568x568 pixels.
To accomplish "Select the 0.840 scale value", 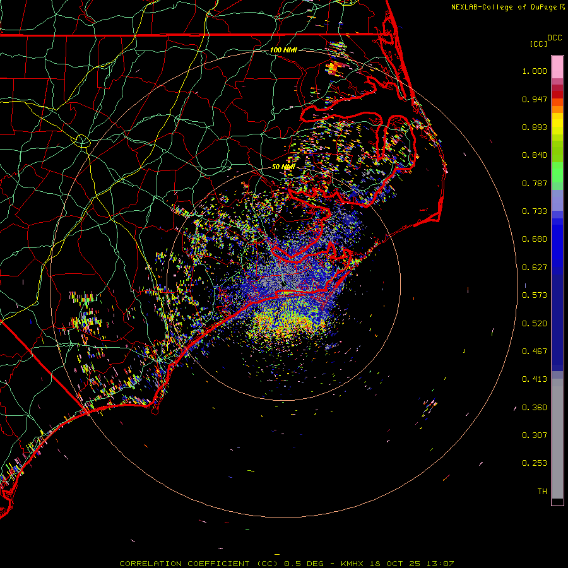I will [x=535, y=155].
